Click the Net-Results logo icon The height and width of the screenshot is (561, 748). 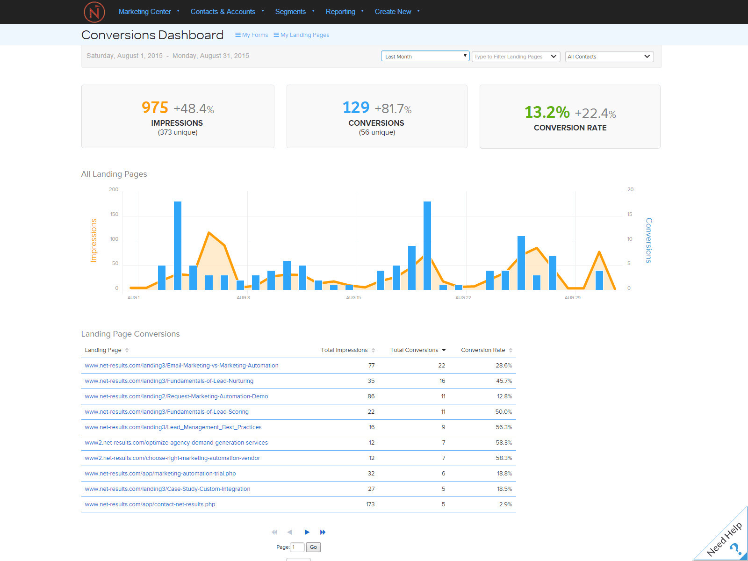(x=94, y=12)
